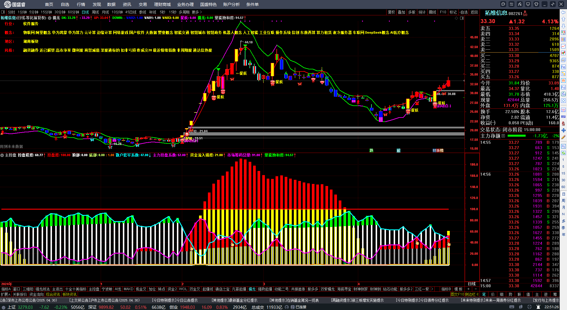
Task: Switch to 周线 weekly period
Action: pyautogui.click(x=95, y=12)
